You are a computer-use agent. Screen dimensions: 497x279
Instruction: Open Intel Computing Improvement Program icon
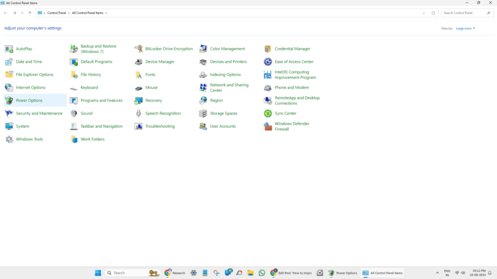point(267,75)
